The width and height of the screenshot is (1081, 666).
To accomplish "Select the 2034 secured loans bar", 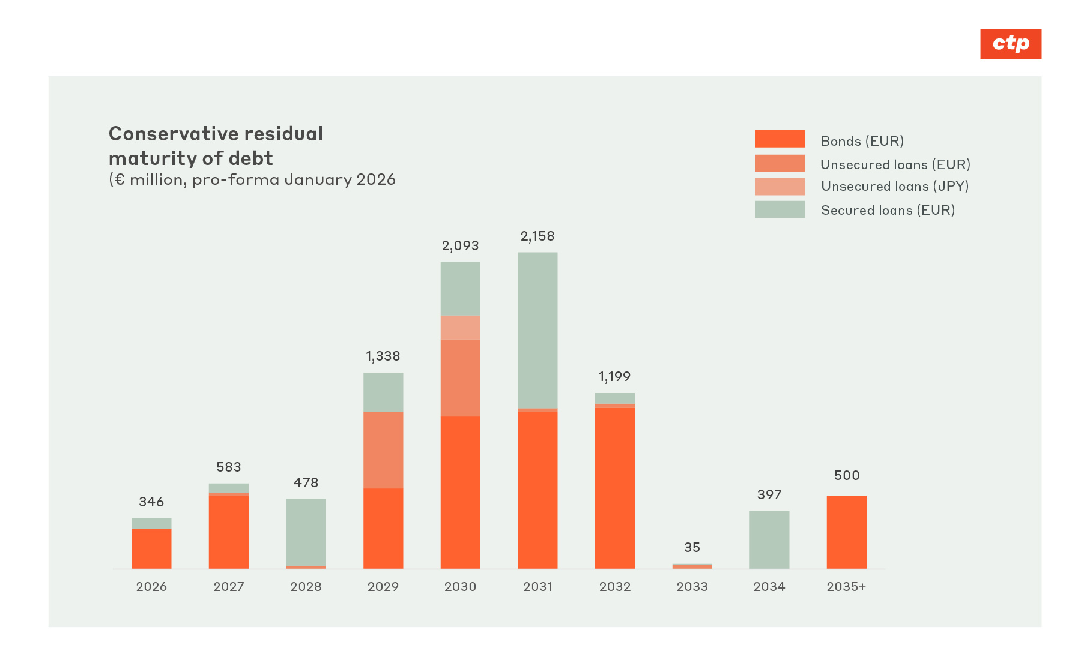I will click(769, 539).
